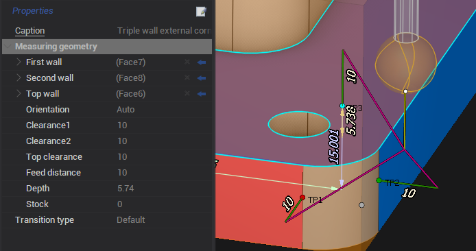Click the 10 label near TP2
This screenshot has height=251, width=476.
408,193
